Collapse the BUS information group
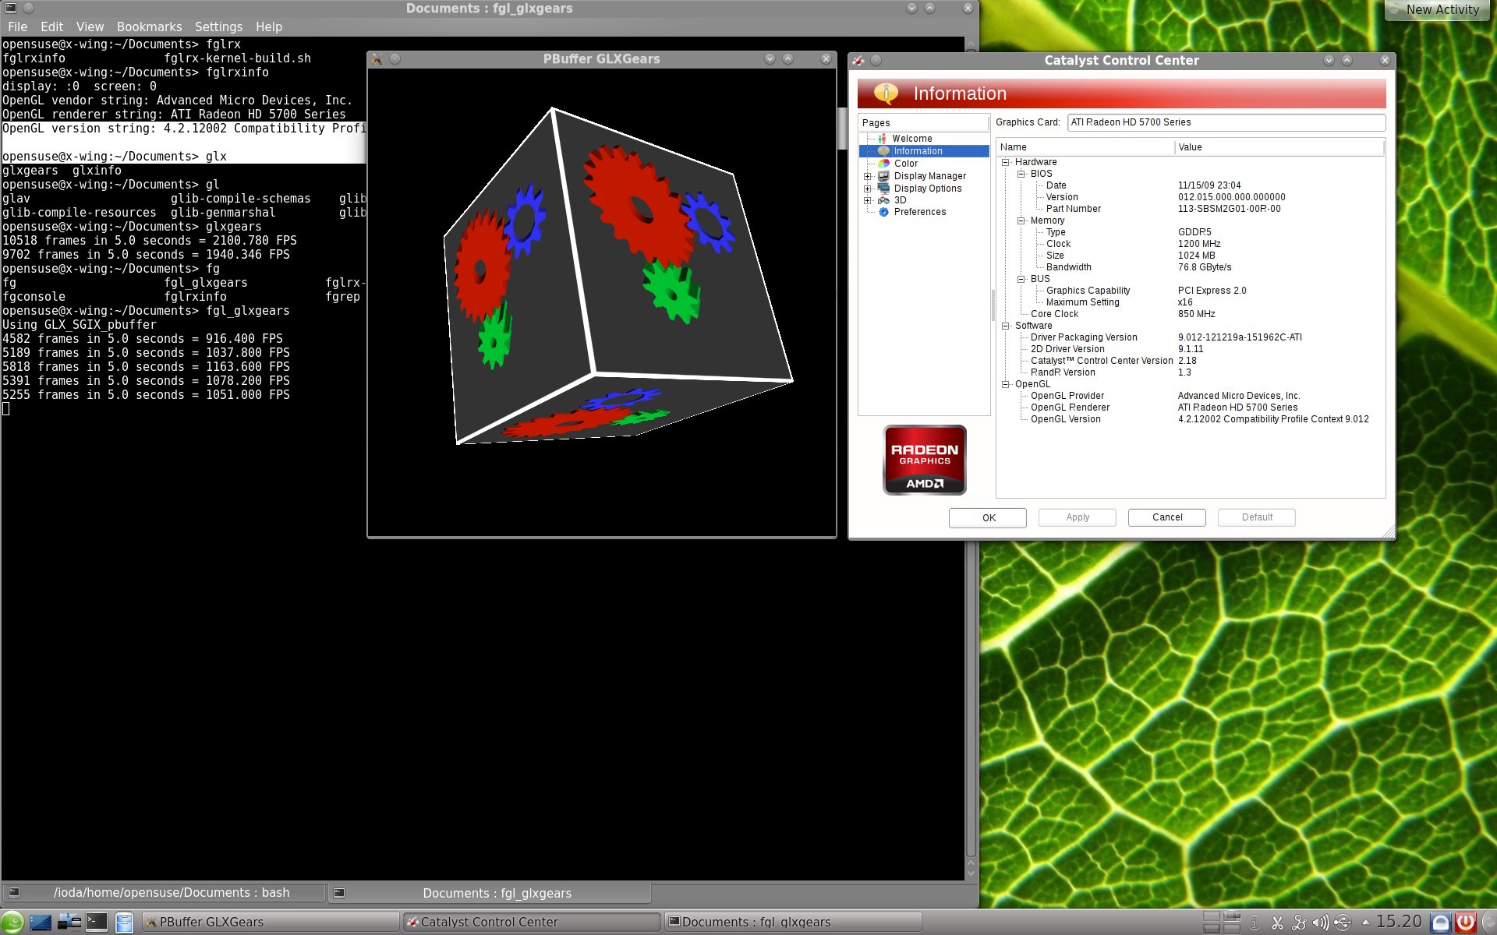 (x=1021, y=279)
